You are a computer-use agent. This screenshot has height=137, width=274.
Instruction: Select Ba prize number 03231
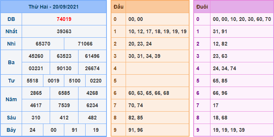[x=36, y=68]
